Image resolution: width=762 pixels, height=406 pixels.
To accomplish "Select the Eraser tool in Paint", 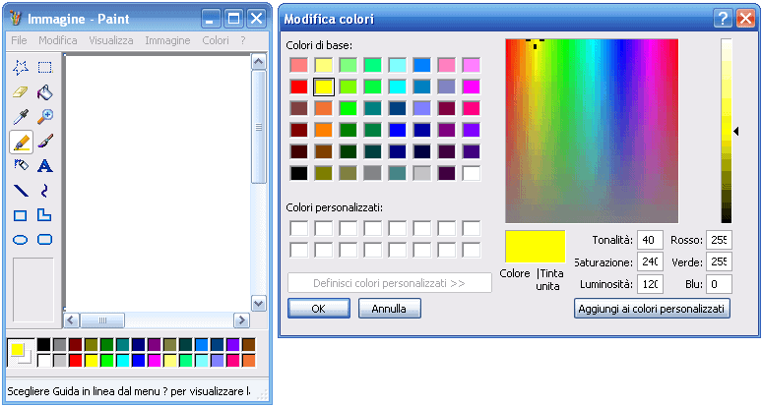I will click(x=21, y=92).
